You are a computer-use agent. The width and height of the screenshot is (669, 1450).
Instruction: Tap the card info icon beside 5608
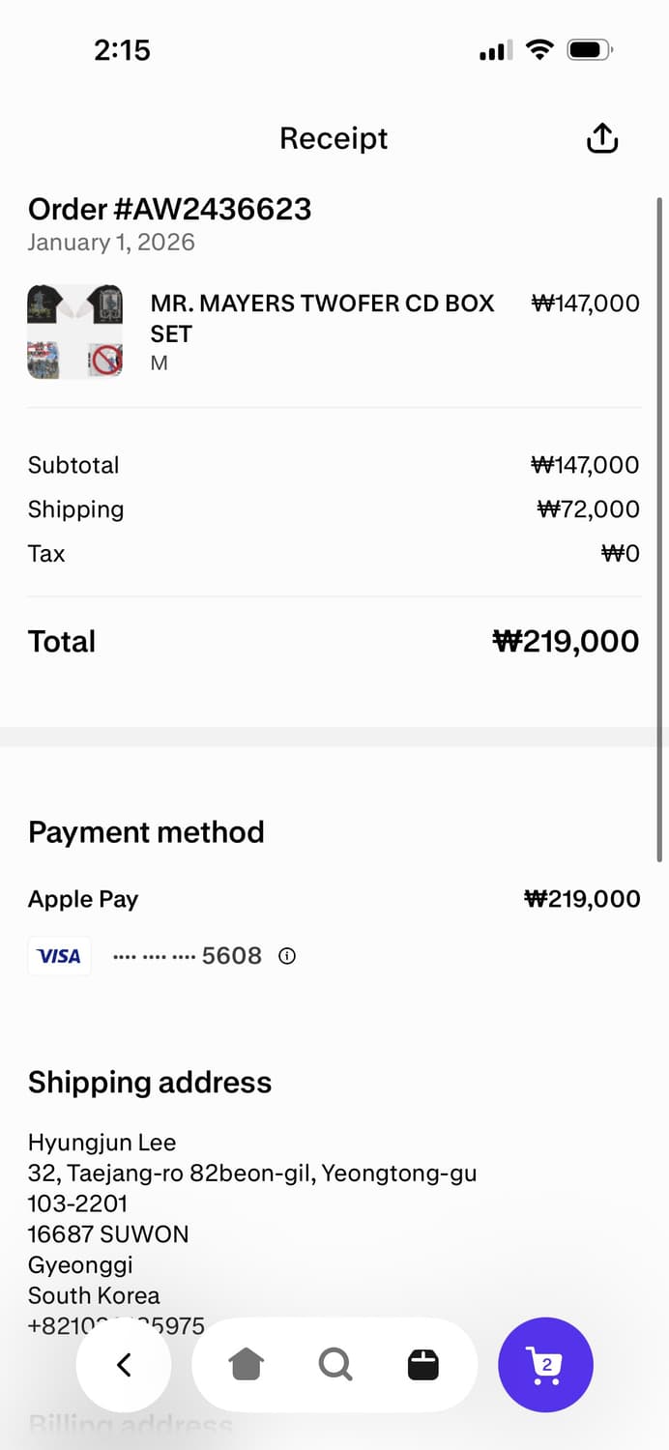coord(287,956)
